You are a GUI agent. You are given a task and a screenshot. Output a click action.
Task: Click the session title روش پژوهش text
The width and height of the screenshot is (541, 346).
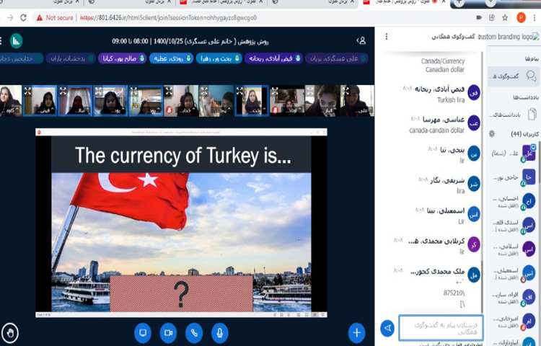pos(190,41)
